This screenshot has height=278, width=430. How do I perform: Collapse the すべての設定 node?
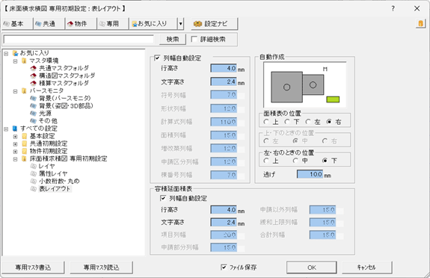[x=6, y=129]
